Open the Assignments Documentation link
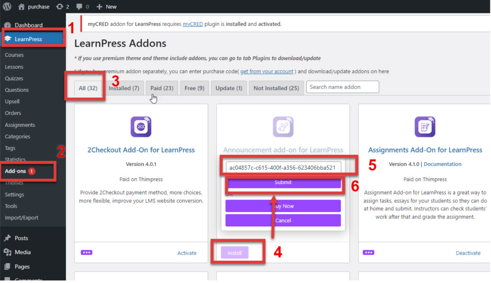The image size is (491, 283). 442,164
